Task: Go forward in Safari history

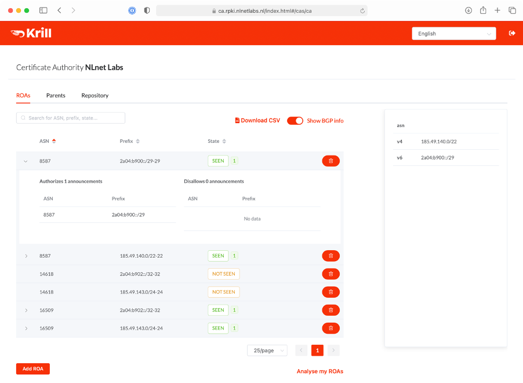Action: [x=74, y=10]
